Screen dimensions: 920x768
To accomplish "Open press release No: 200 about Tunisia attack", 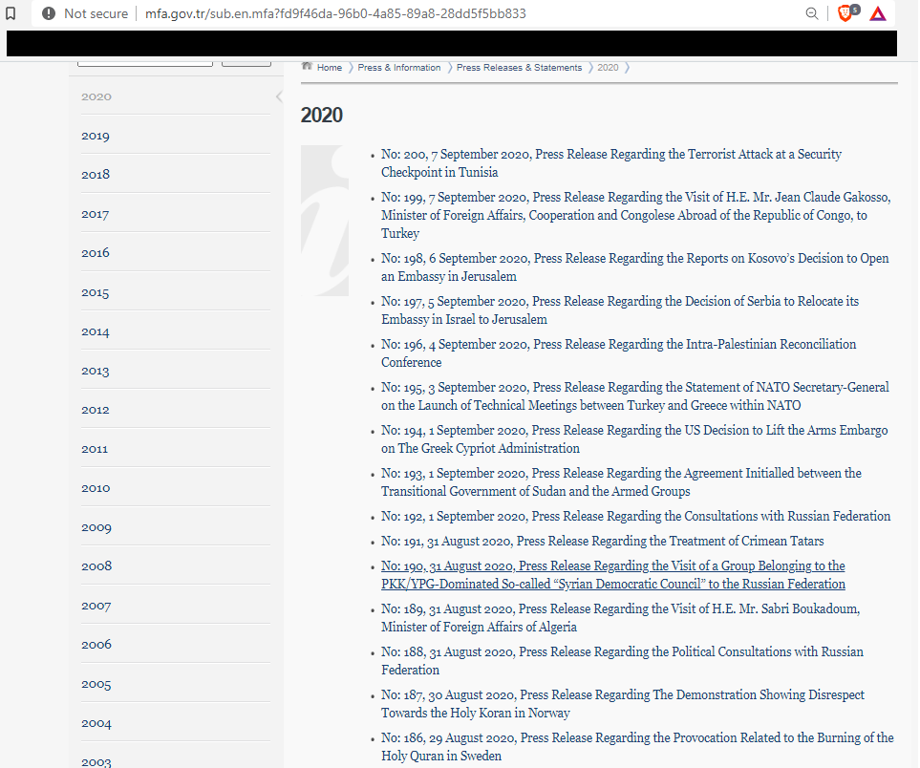I will coord(611,163).
